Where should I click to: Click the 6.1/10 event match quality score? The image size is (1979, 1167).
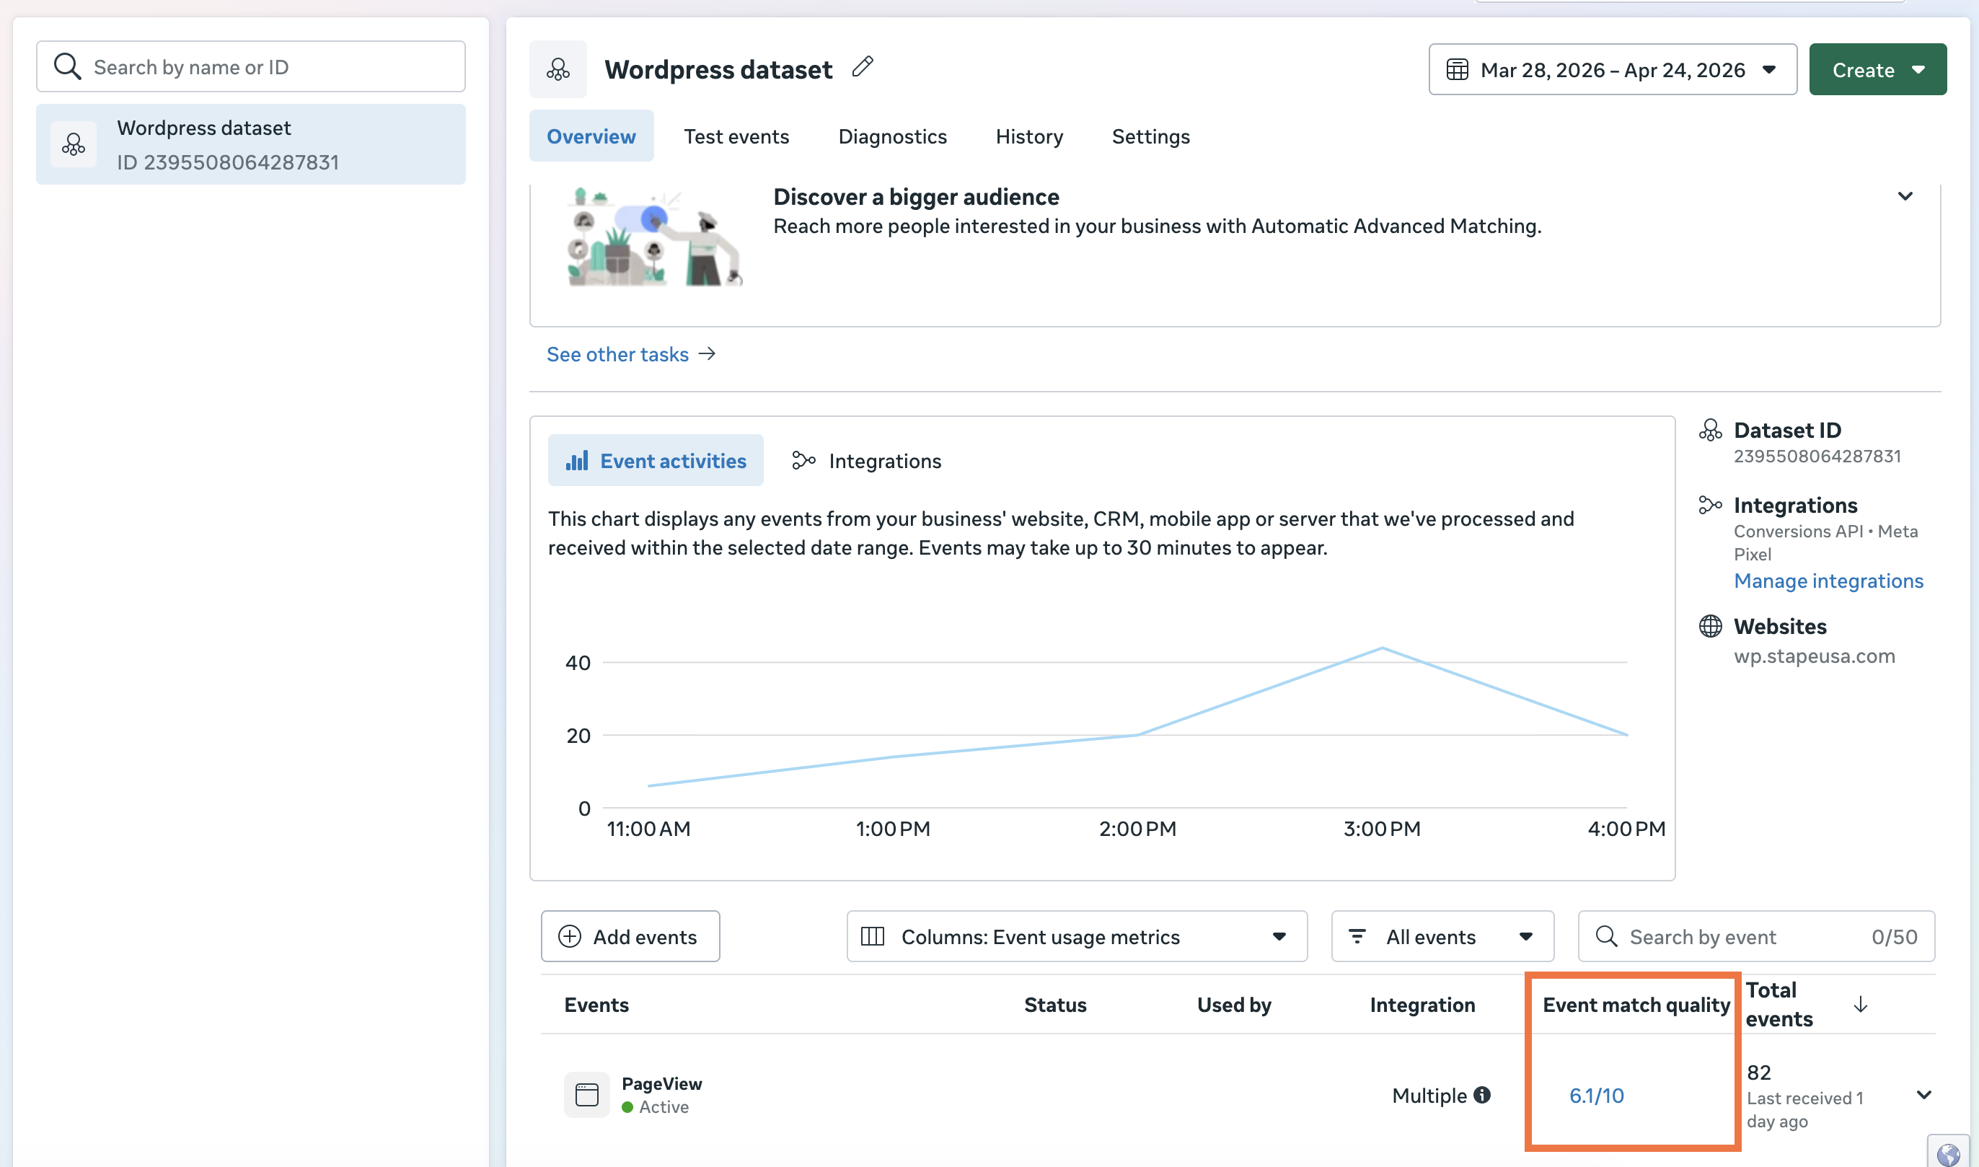1595,1096
